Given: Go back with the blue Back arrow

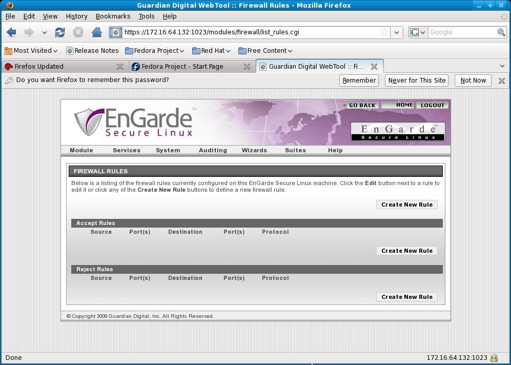Looking at the screenshot, I should pos(11,32).
